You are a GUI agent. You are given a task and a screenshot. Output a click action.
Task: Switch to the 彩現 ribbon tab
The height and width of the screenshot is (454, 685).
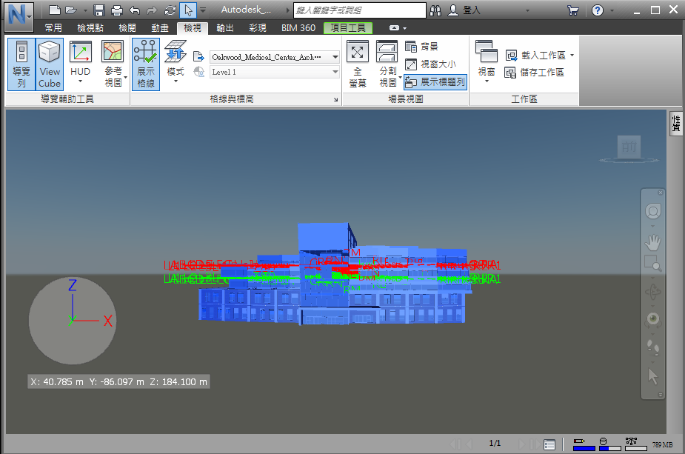(x=258, y=28)
